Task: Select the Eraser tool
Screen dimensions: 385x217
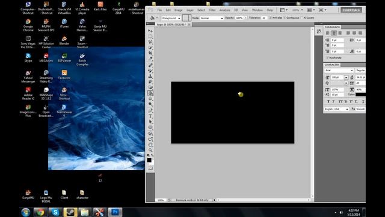Action: tap(150, 87)
